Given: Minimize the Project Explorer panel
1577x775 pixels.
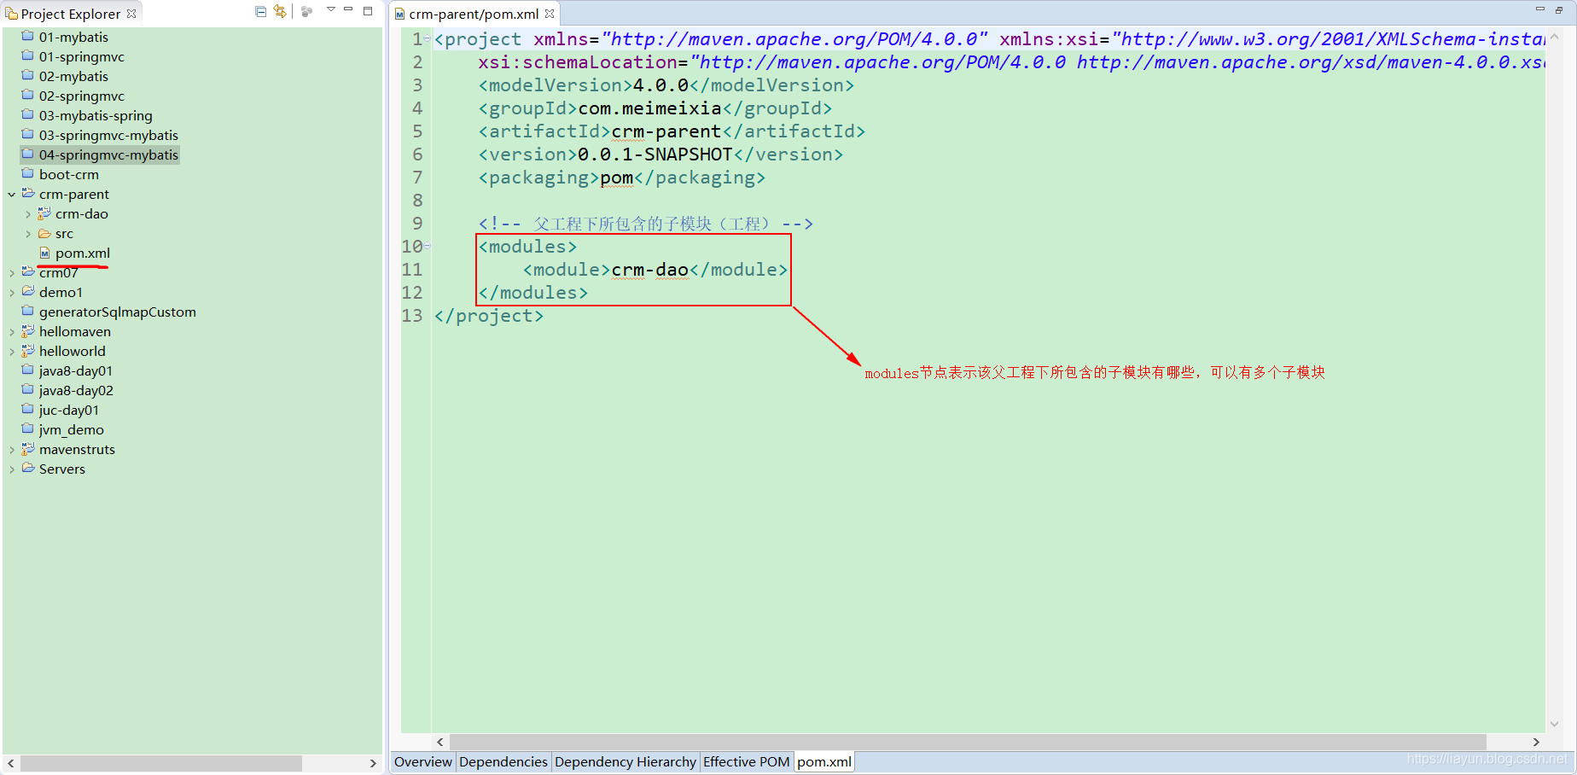Looking at the screenshot, I should (x=348, y=9).
